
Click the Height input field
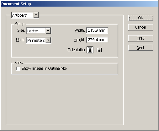click(97, 40)
